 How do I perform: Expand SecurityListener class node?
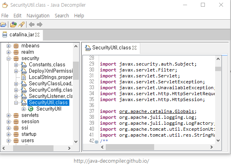pyautogui.click(x=16, y=96)
